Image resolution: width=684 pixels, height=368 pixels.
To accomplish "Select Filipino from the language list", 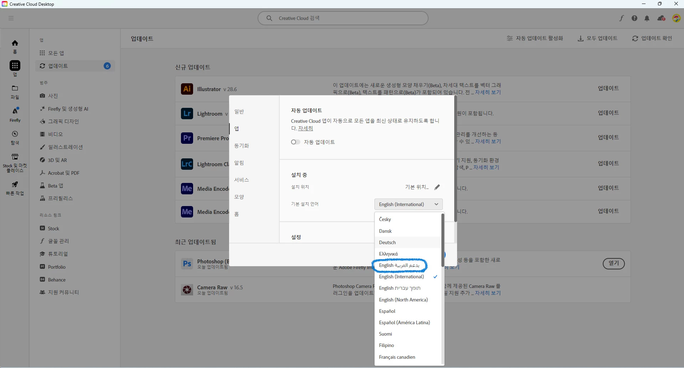I will tap(408, 345).
